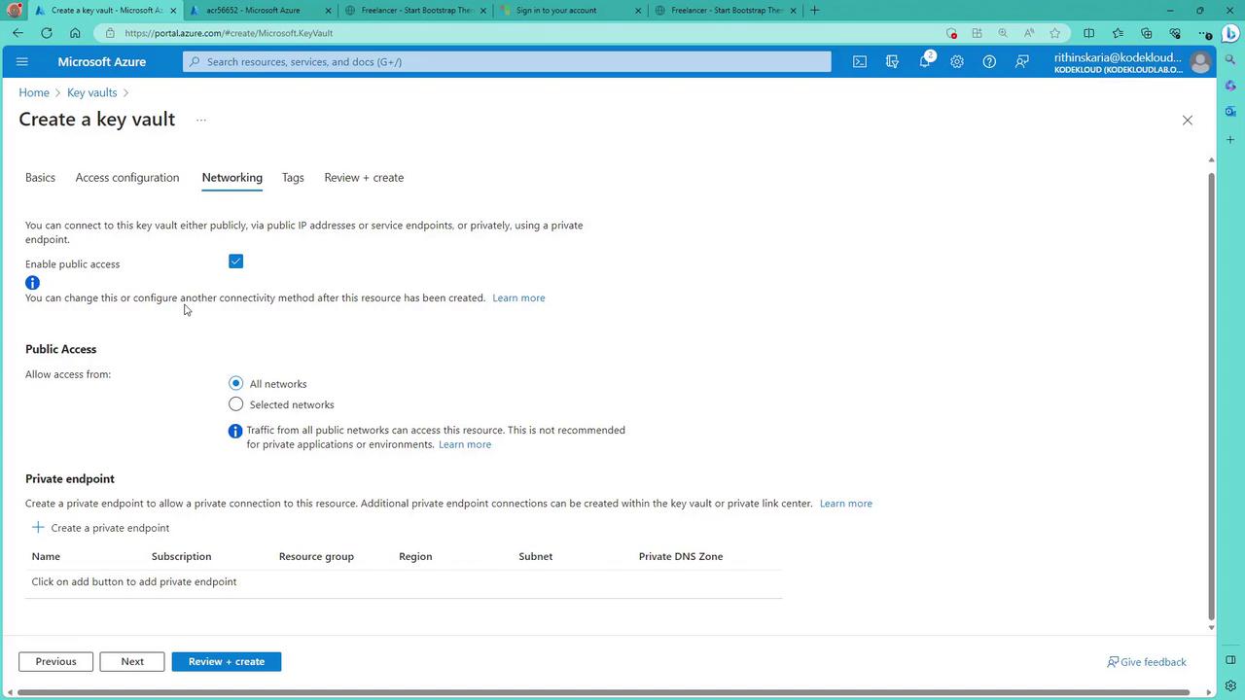
Task: Click the plus icon in the Edge sidebar
Action: point(1230,140)
